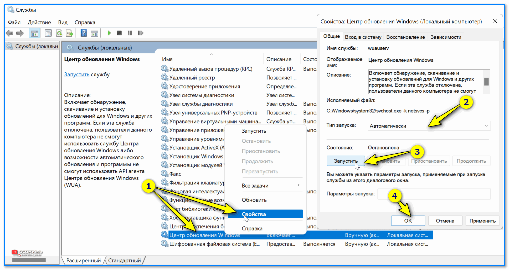509x270 pixels.
Task: Open the Тип запуска dropdown
Action: tap(429, 126)
